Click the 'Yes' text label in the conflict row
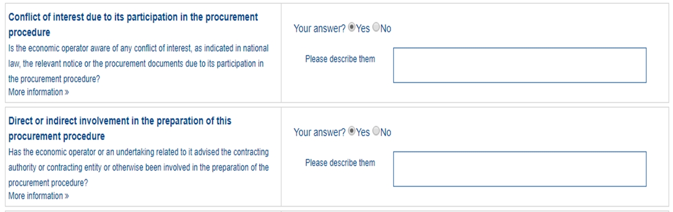Viewport: 673px width, 212px height. coord(363,29)
